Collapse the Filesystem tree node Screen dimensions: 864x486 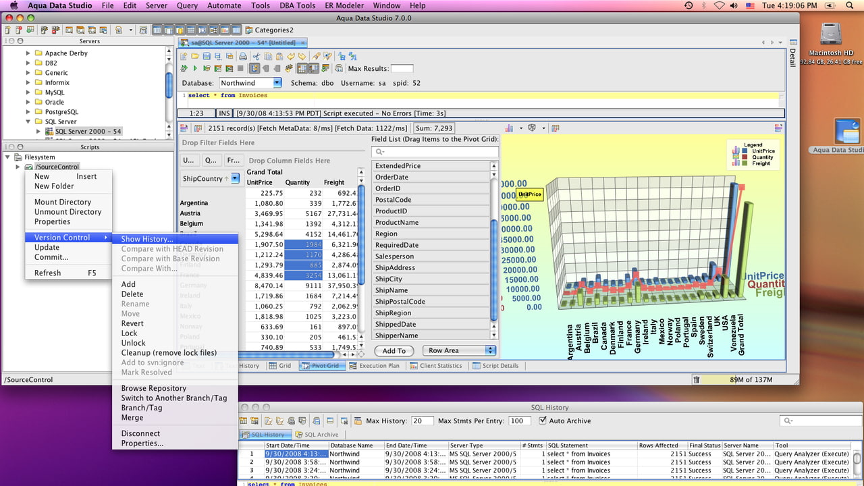click(7, 157)
